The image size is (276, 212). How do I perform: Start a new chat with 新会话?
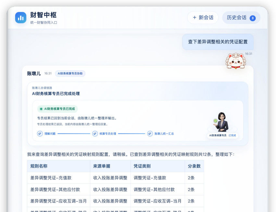pos(203,17)
